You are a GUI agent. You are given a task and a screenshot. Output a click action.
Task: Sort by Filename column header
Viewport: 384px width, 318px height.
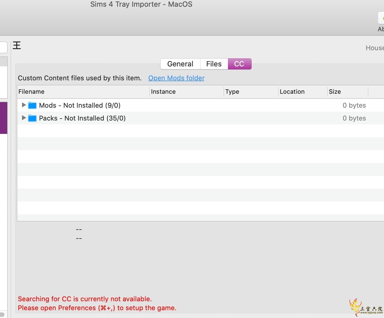[83, 92]
